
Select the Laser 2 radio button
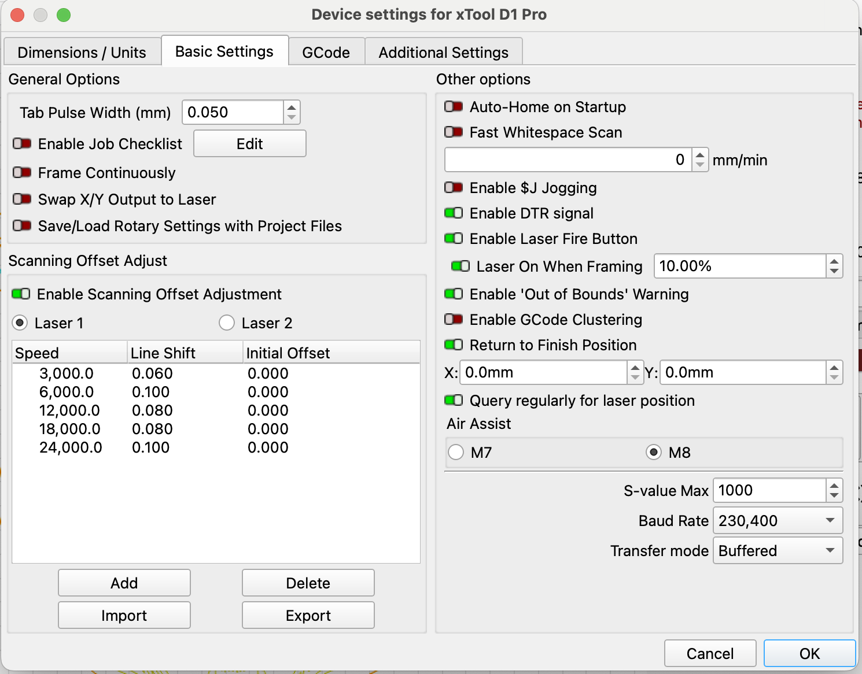click(x=227, y=323)
